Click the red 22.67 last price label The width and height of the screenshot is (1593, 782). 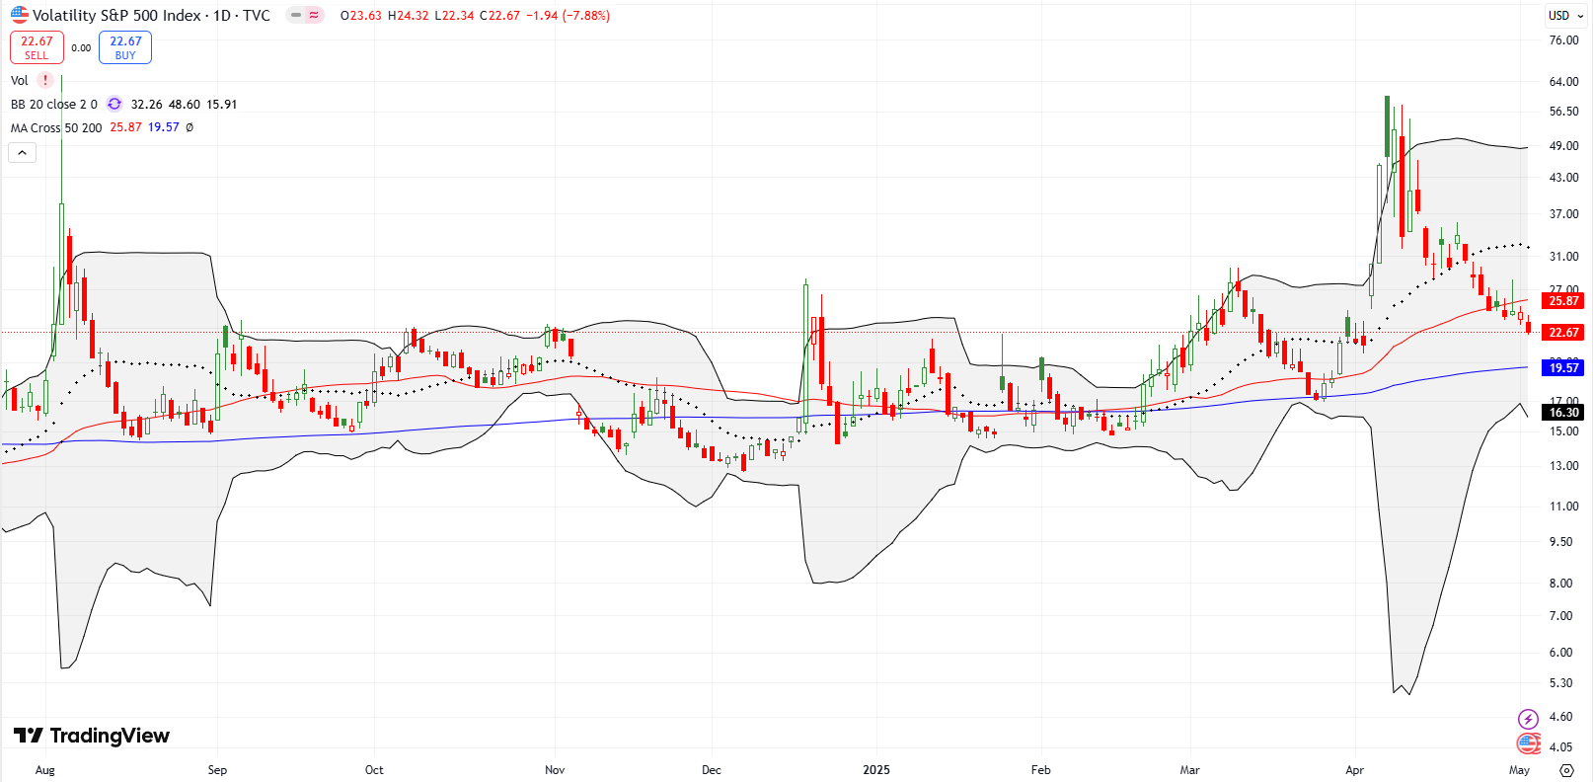(1563, 333)
